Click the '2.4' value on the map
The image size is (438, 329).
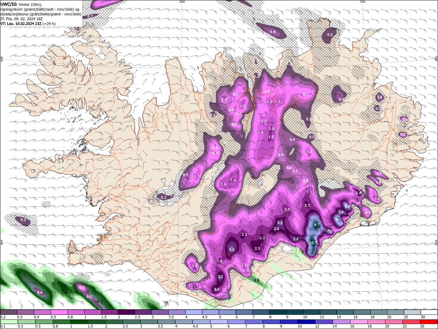358,193
